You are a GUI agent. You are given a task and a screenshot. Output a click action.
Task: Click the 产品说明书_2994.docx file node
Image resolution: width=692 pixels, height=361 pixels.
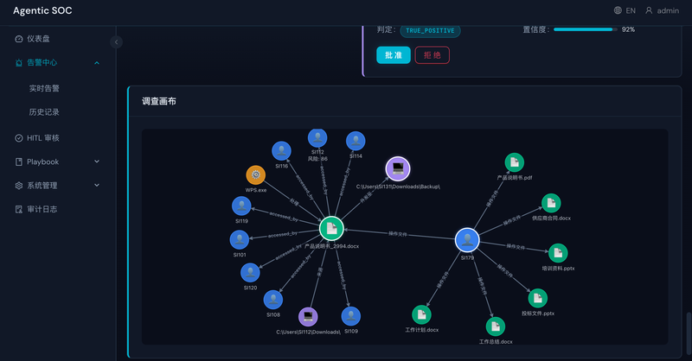click(x=331, y=228)
